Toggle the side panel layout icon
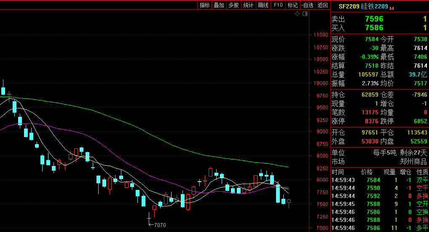This screenshot has width=429, height=232. pos(305,14)
